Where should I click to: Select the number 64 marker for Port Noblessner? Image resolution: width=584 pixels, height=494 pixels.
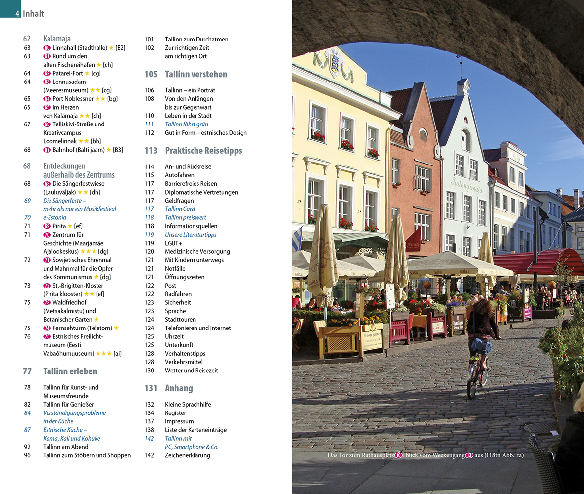tap(47, 99)
